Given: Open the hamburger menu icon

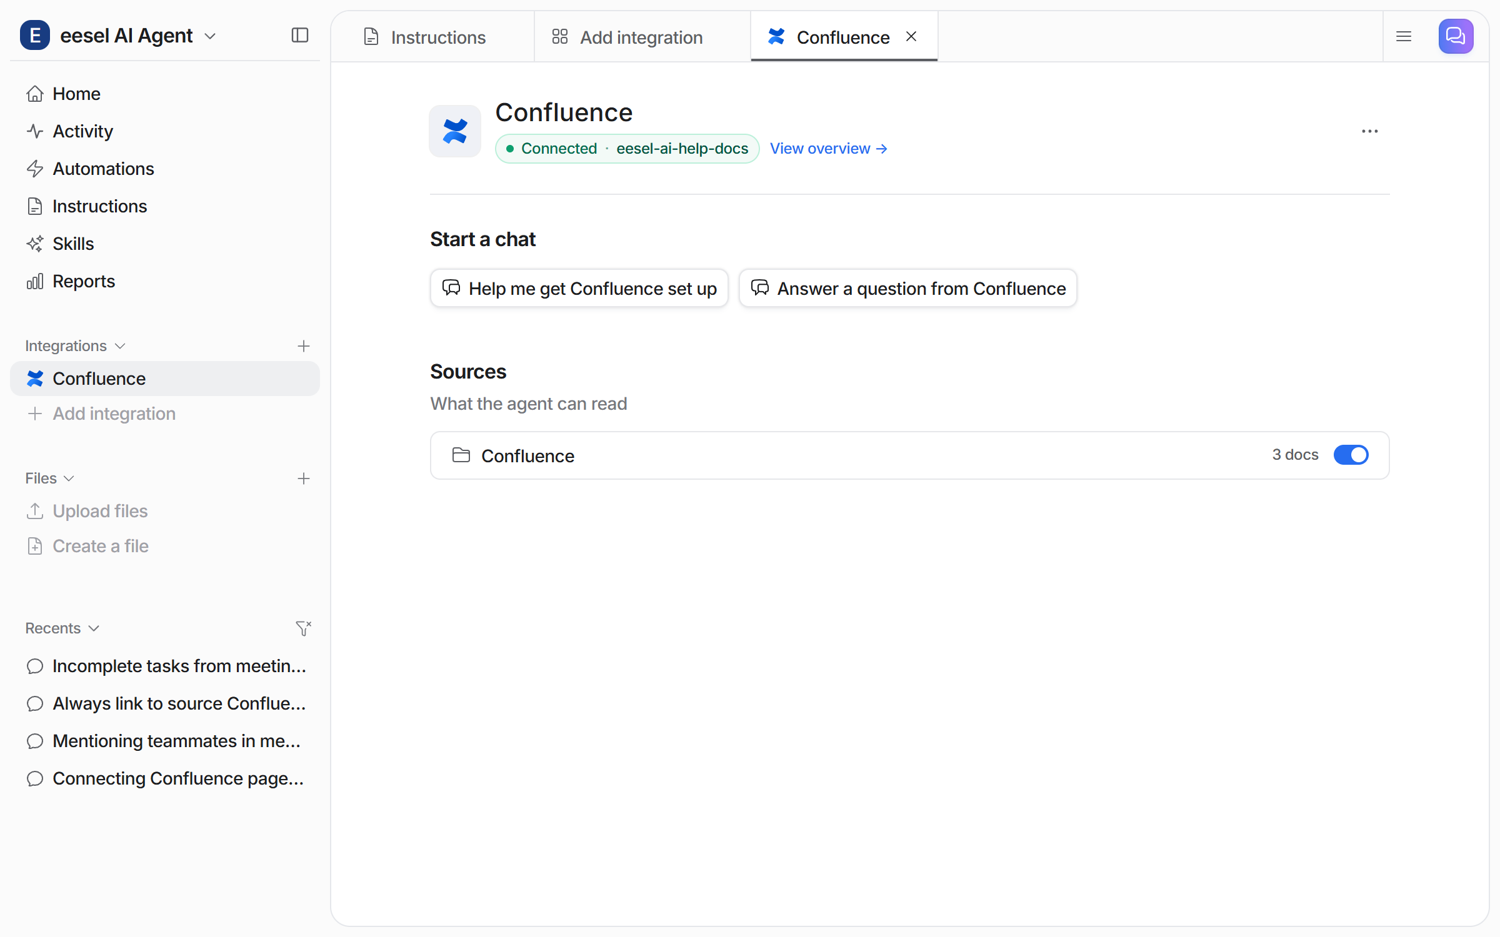Looking at the screenshot, I should (x=1404, y=36).
